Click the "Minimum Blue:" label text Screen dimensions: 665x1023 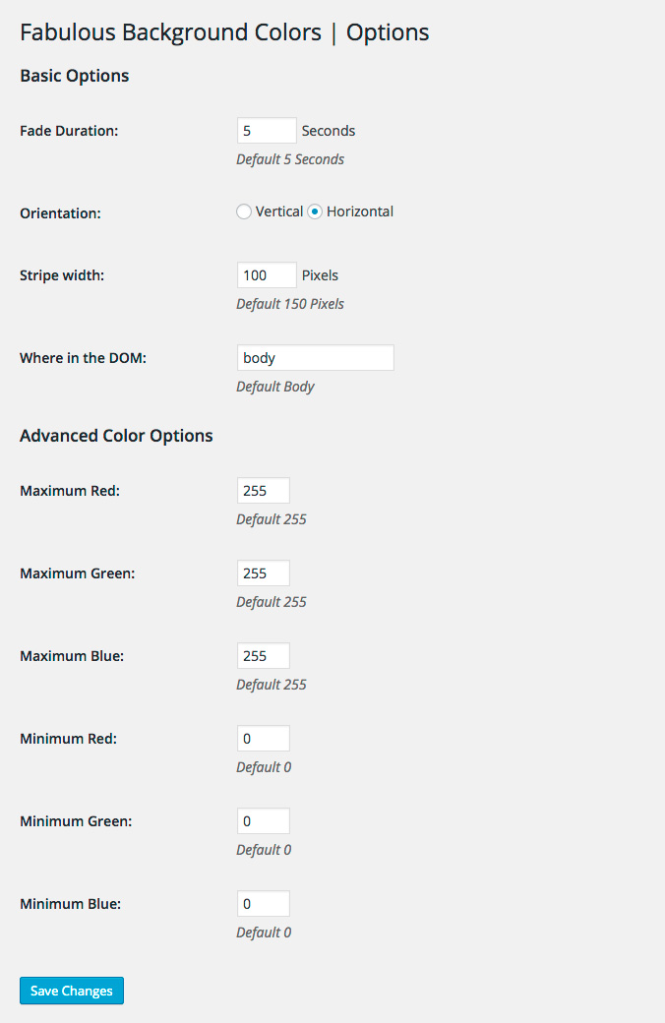70,904
